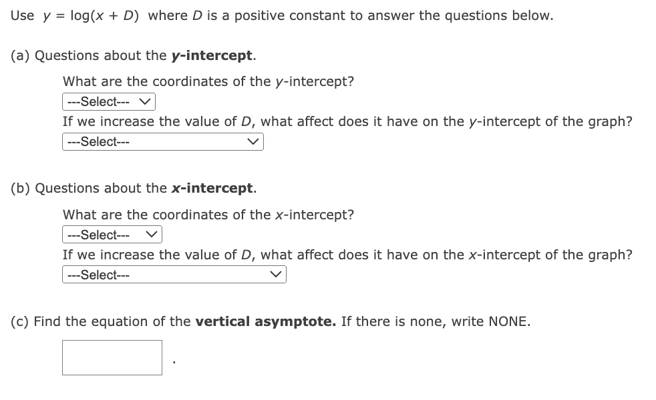
Task: Click the bolded x-intercept label in part (b)
Action: (x=210, y=188)
